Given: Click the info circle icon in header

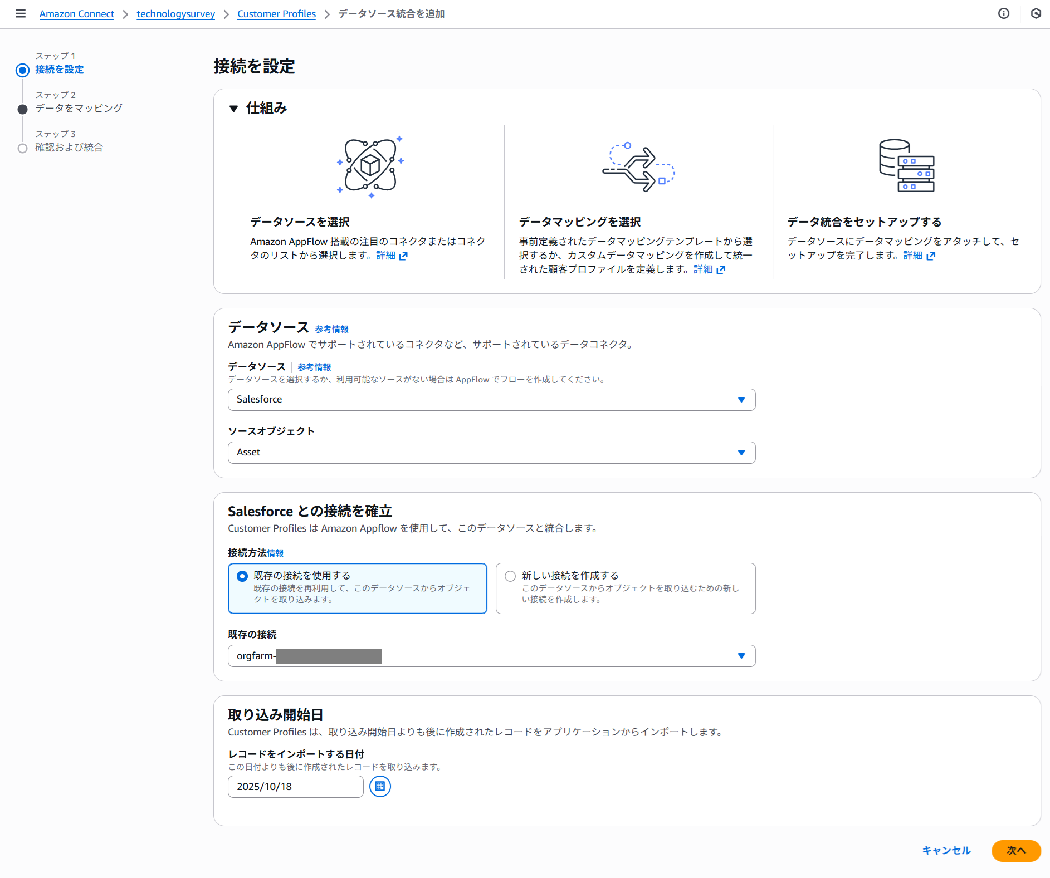Looking at the screenshot, I should pos(1003,13).
